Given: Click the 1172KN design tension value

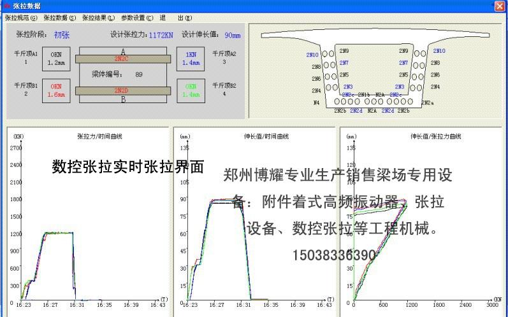Looking at the screenshot, I should [161, 35].
